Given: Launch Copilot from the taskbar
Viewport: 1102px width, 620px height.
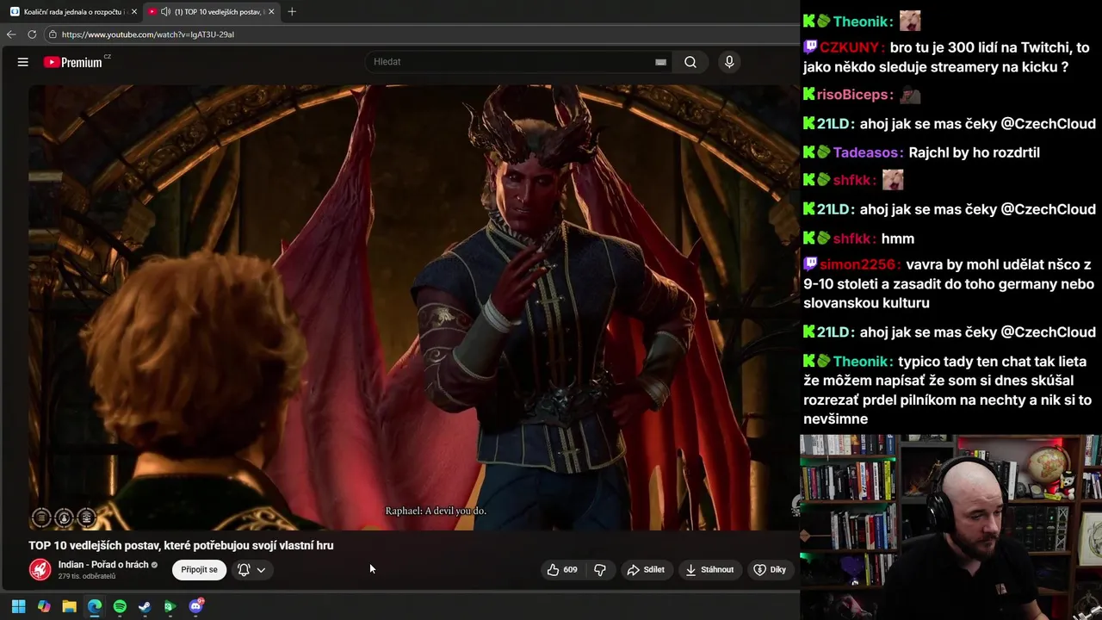Looking at the screenshot, I should click(x=44, y=606).
